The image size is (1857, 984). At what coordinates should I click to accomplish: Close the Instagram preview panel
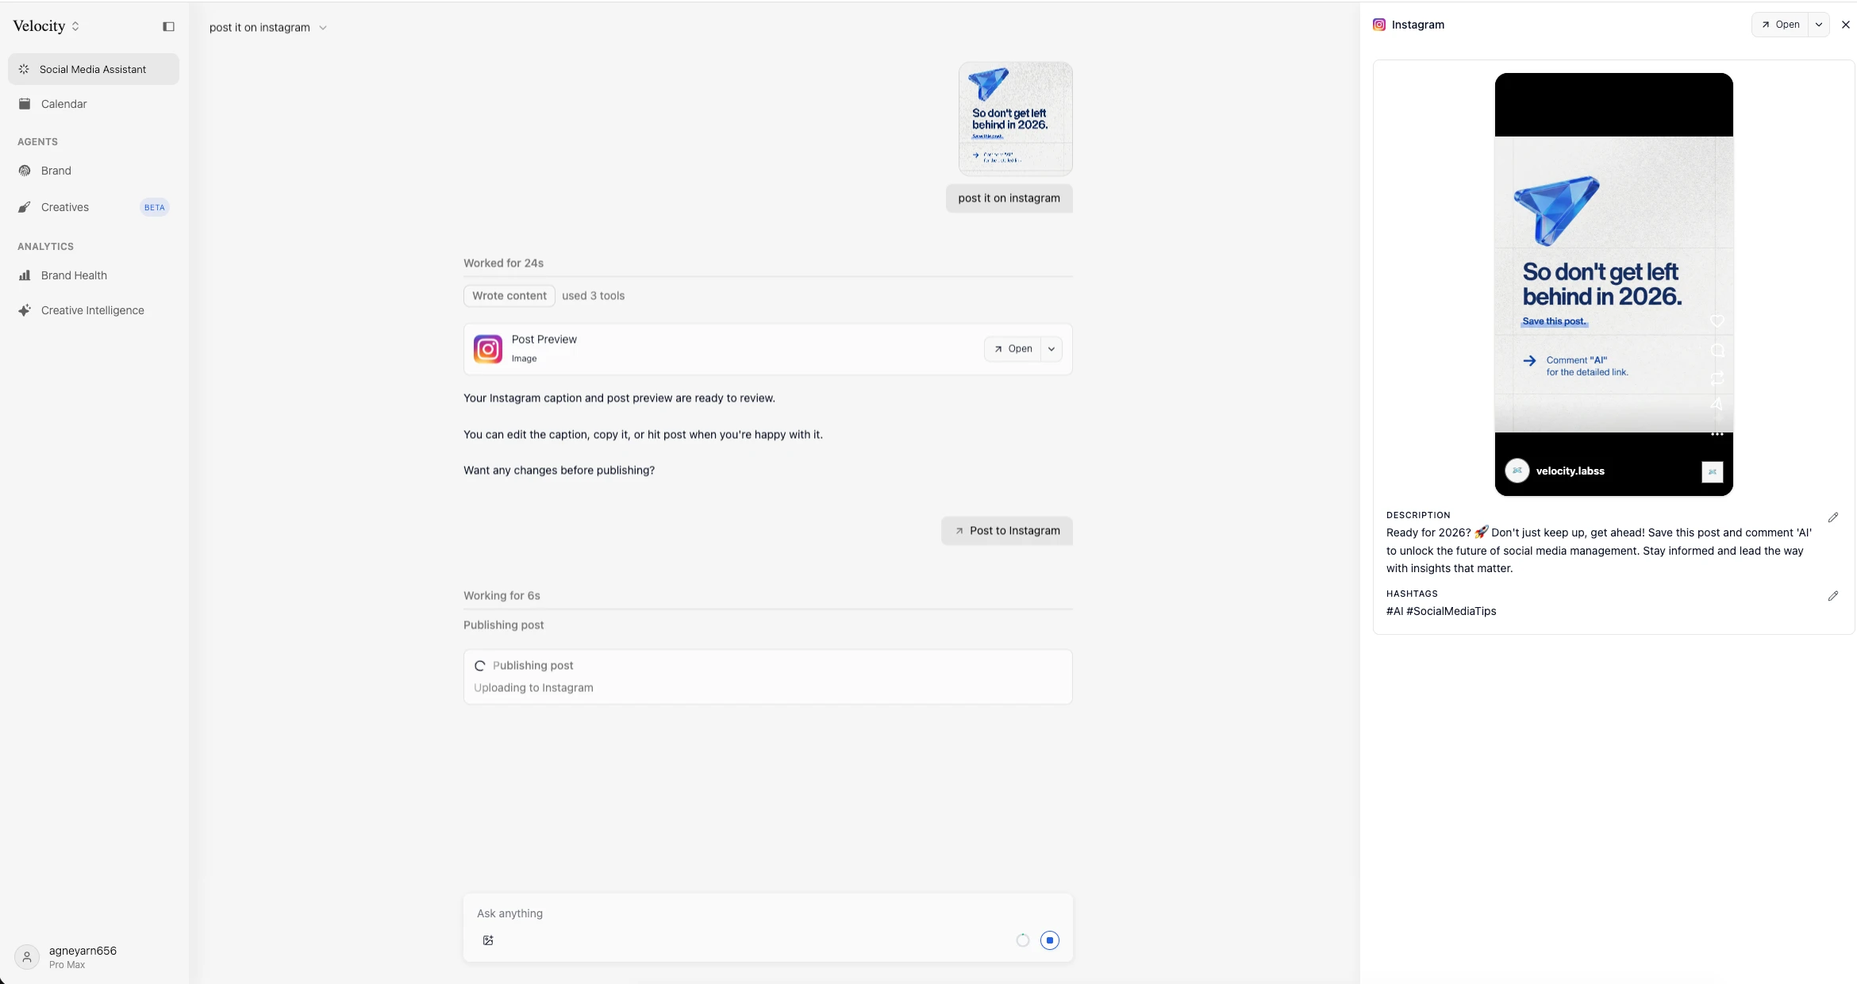(x=1846, y=25)
